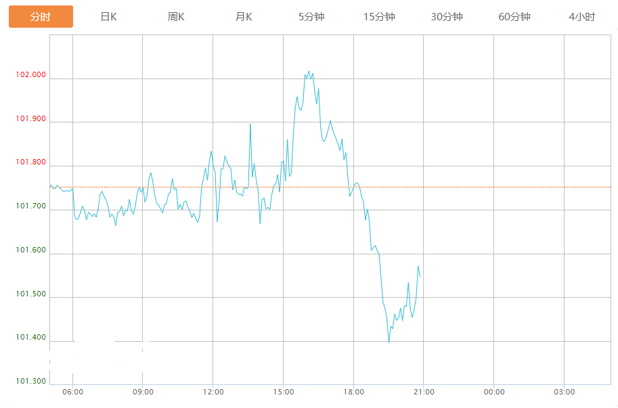Viewport: 618px width, 408px height.
Task: Click the 102.000 price axis label
Action: tap(30, 75)
